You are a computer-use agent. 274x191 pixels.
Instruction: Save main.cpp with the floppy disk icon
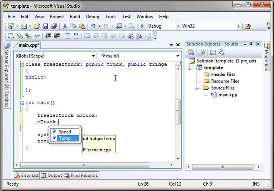click(x=45, y=26)
